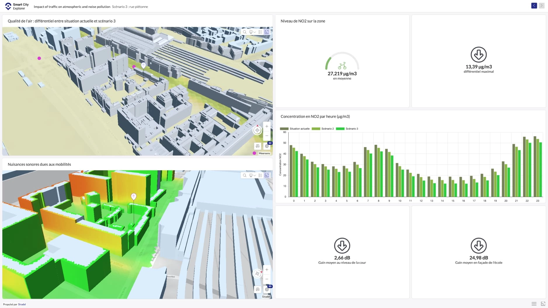This screenshot has width=548, height=308.
Task: Click the compass in the noise map
Action: (x=257, y=274)
